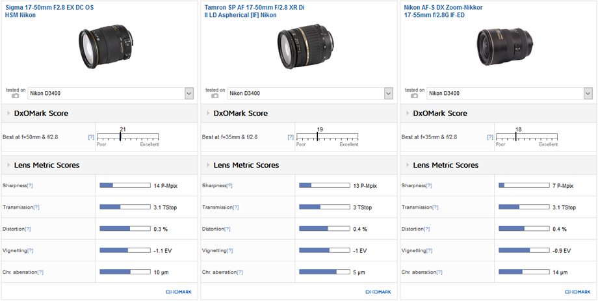Select the text 'Best at f=50mm & f/2.8'
The width and height of the screenshot is (598, 301).
(x=30, y=137)
